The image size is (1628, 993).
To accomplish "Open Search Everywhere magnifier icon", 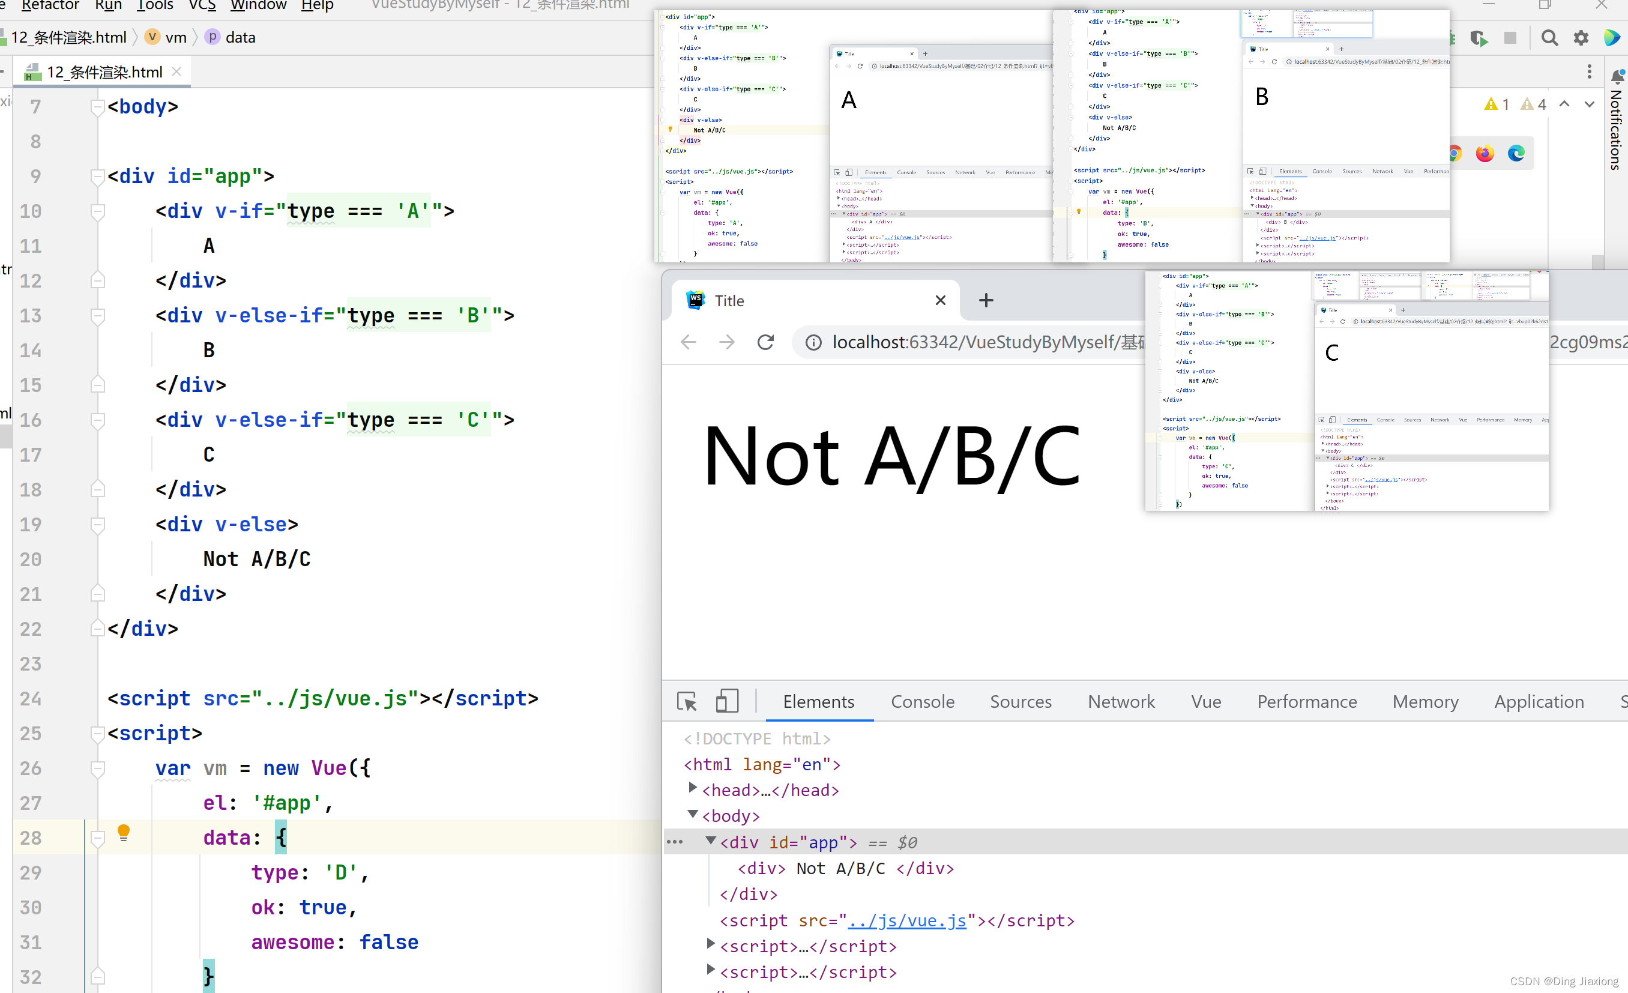I will [x=1549, y=38].
